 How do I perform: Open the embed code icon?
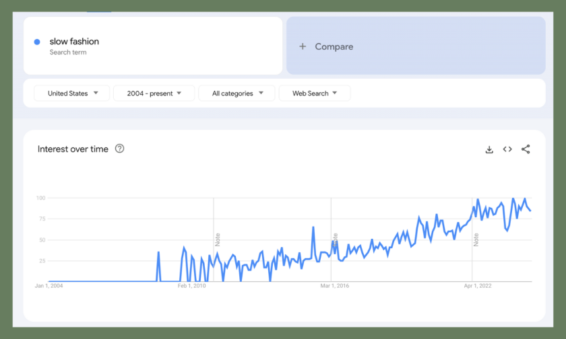point(507,149)
